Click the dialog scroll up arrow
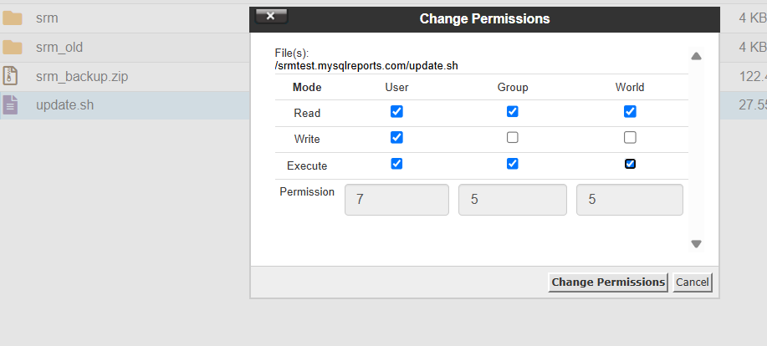 tap(696, 56)
